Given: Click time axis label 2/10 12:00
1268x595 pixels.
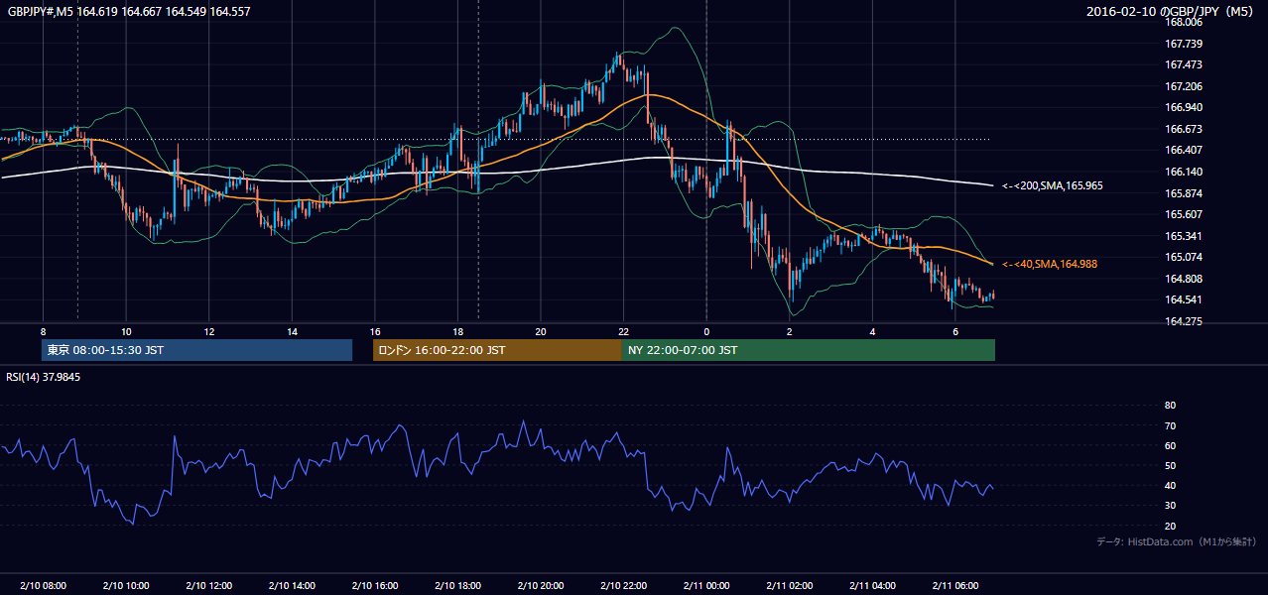Looking at the screenshot, I should coord(208,585).
